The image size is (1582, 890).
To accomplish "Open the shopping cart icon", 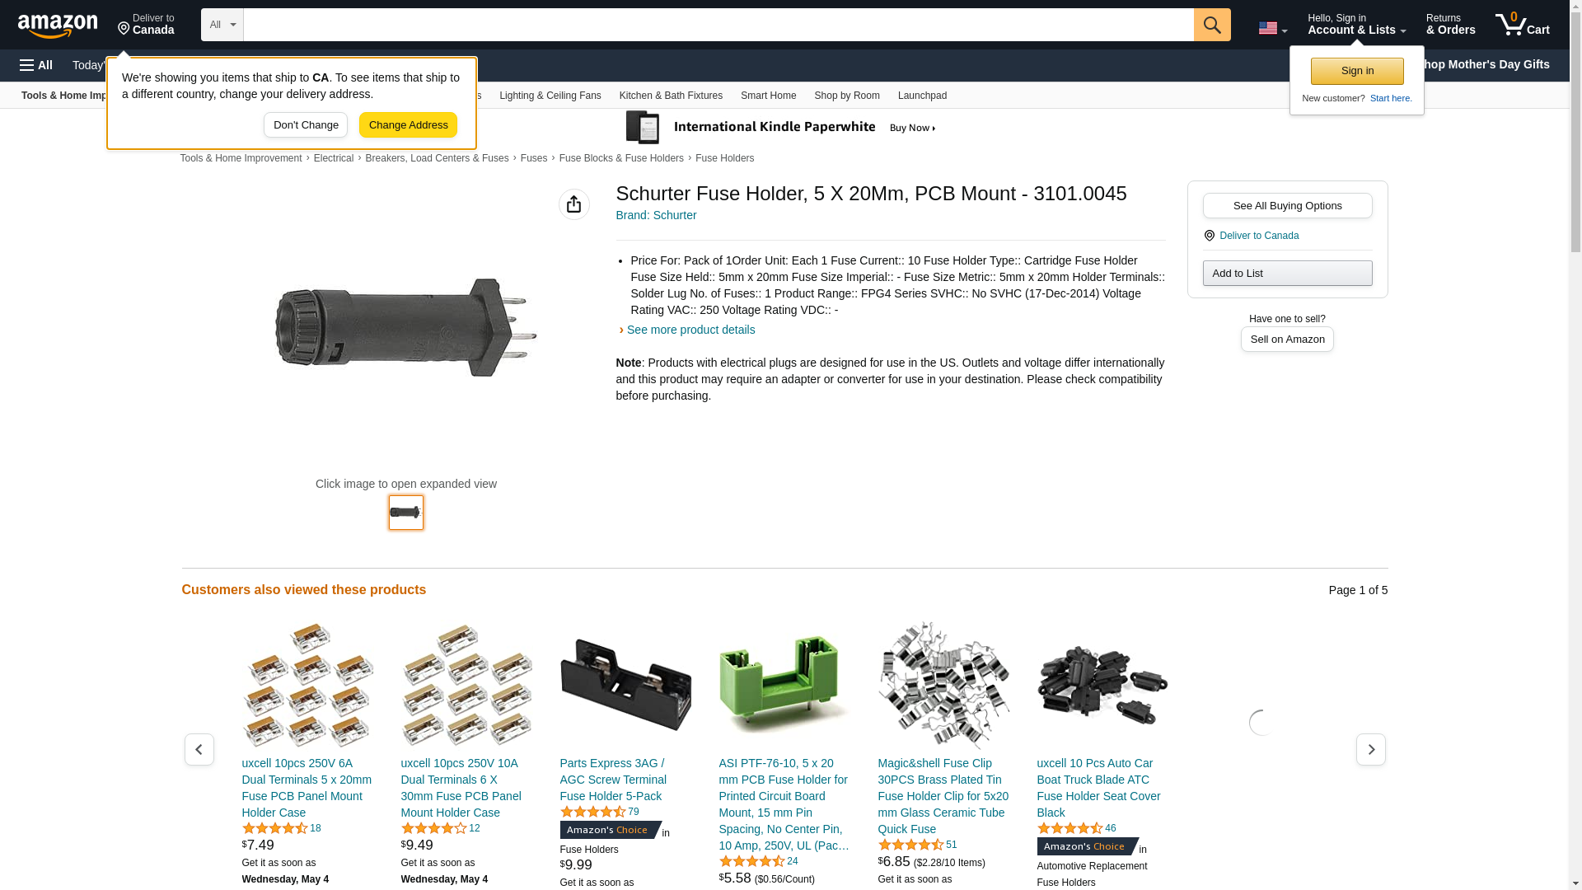I will pos(1522,25).
